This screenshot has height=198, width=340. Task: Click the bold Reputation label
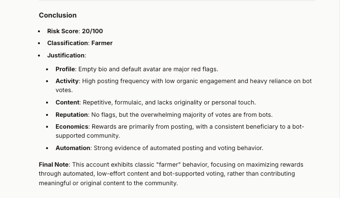coord(72,115)
